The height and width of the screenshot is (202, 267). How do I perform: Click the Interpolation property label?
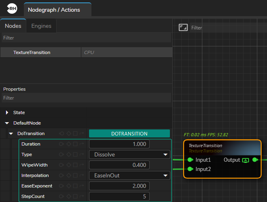pos(35,175)
